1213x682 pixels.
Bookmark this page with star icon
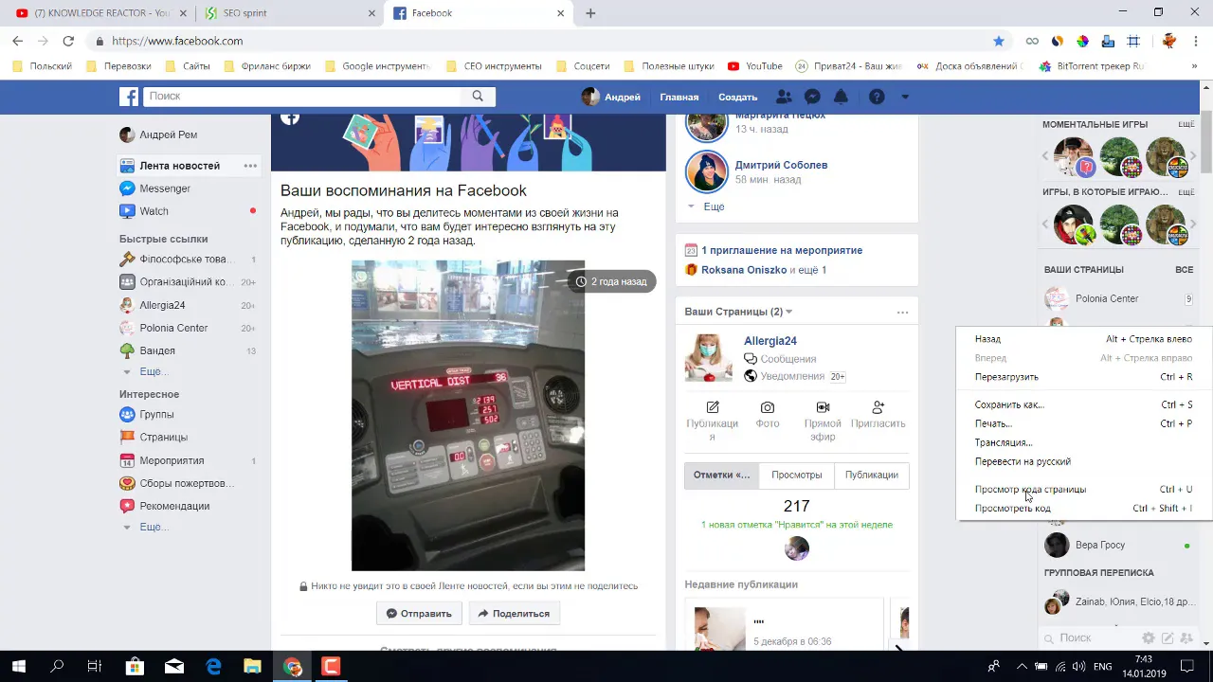click(x=998, y=41)
